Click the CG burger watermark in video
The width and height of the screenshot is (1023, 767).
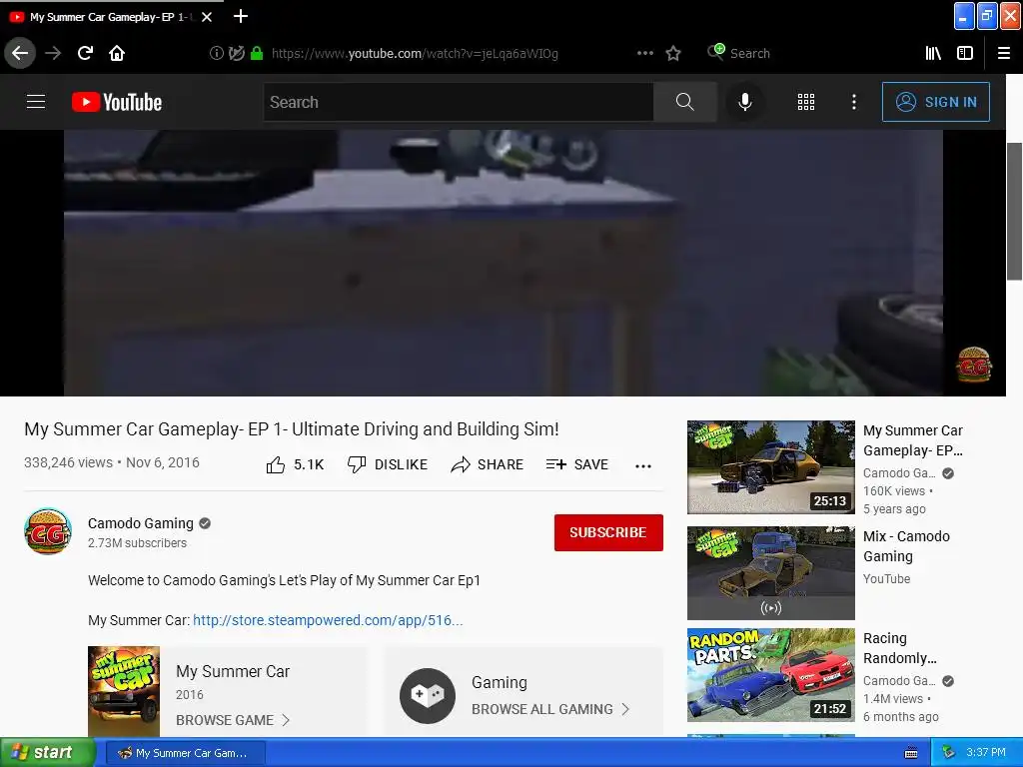pos(973,365)
